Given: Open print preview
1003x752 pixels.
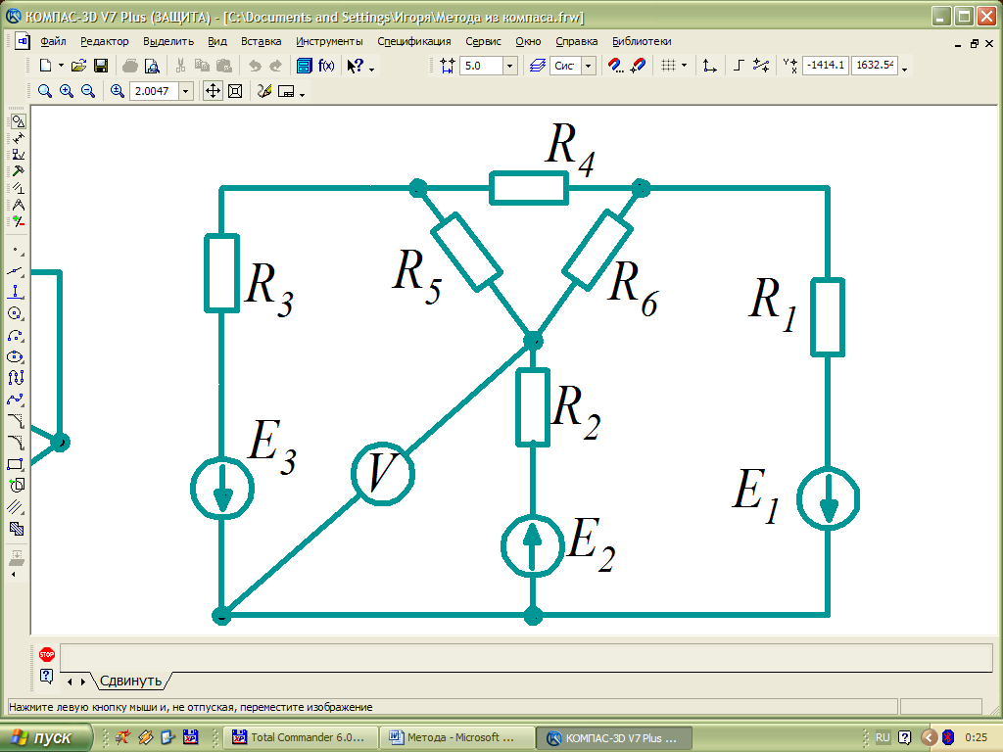Looking at the screenshot, I should click(x=152, y=66).
